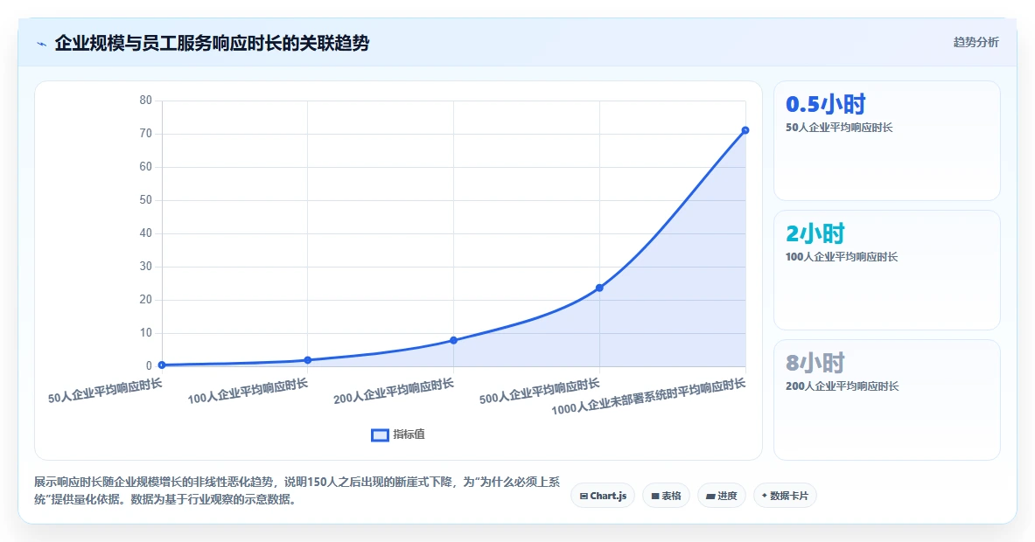Click the 指标值 legend text
This screenshot has width=1035, height=542.
pos(409,434)
